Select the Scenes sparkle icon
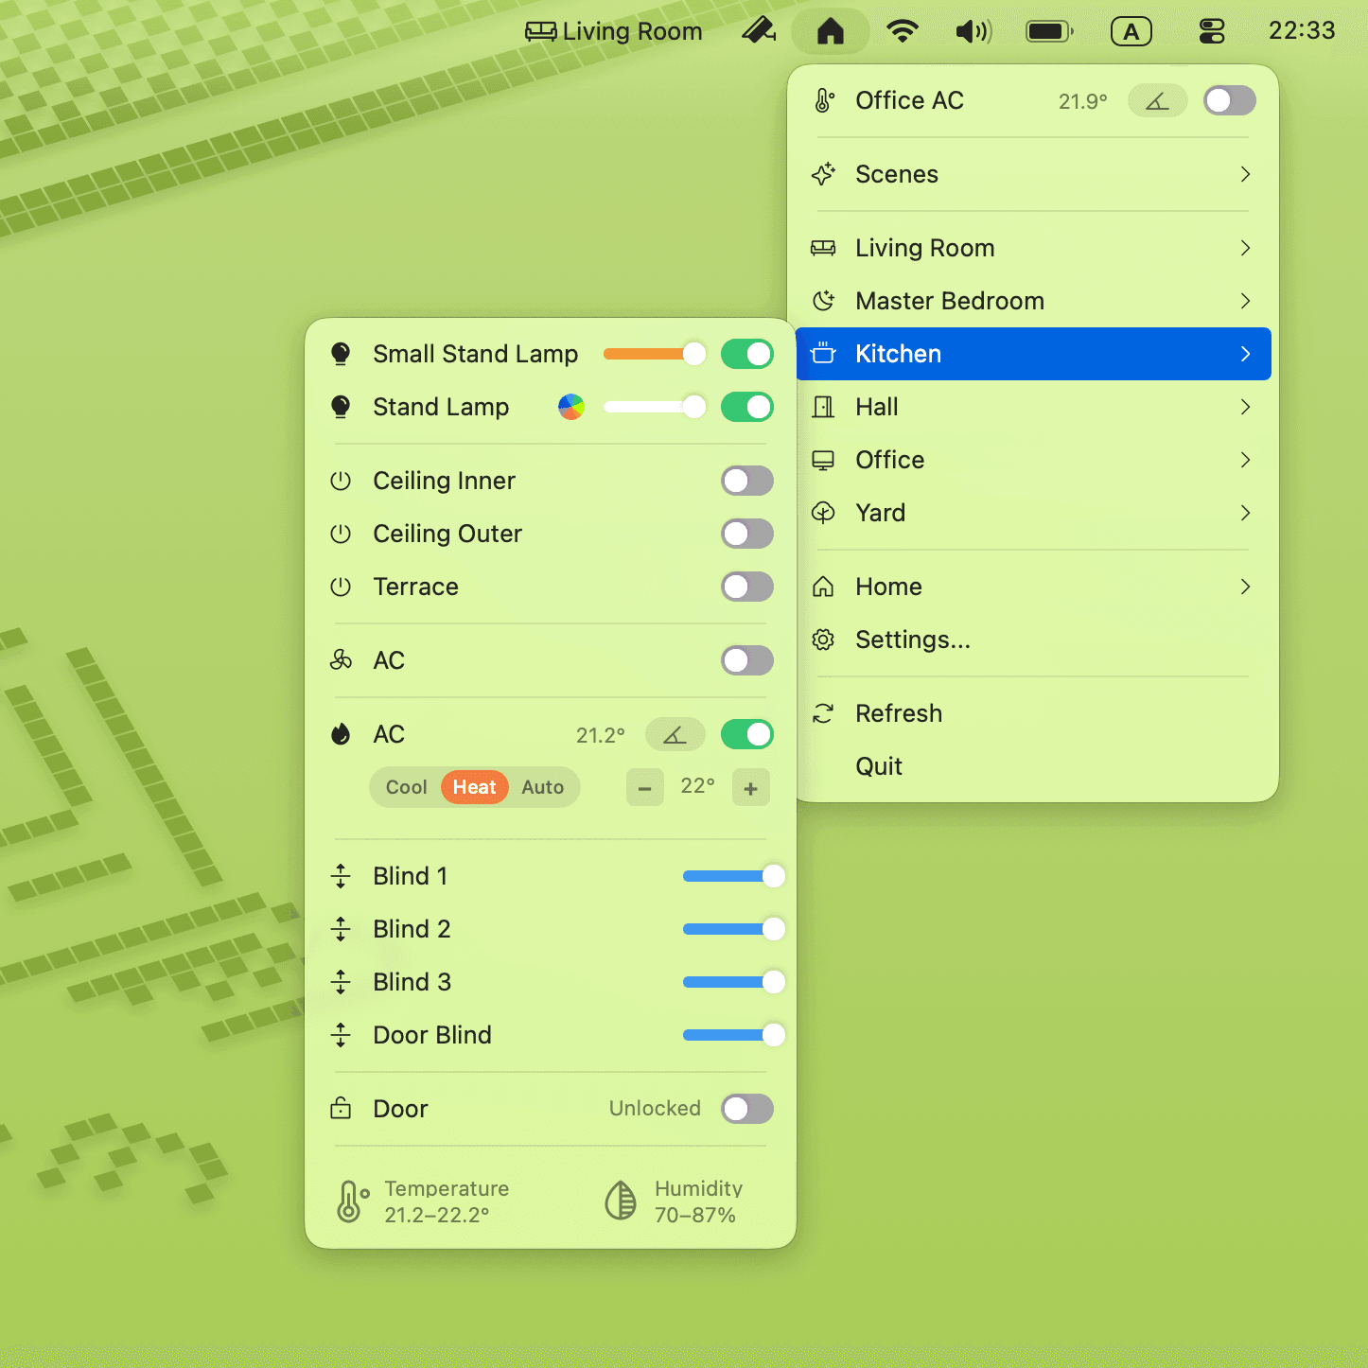Image resolution: width=1368 pixels, height=1368 pixels. (x=823, y=175)
